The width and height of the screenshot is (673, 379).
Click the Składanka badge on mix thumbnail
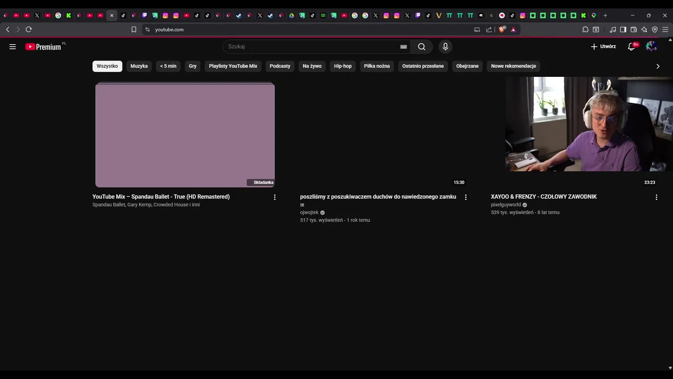[x=261, y=183]
